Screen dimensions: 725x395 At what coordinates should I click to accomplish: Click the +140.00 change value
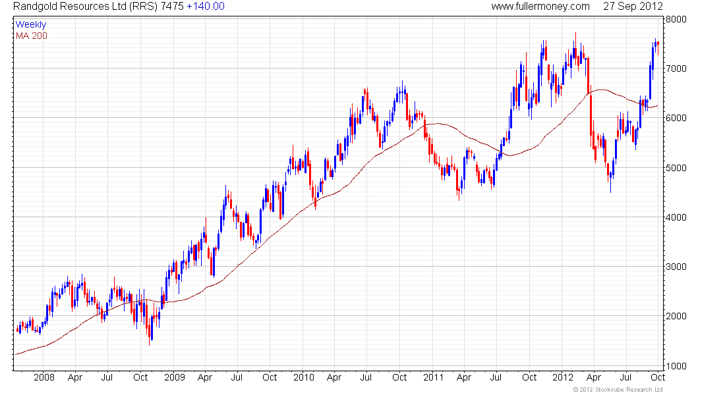coord(205,7)
